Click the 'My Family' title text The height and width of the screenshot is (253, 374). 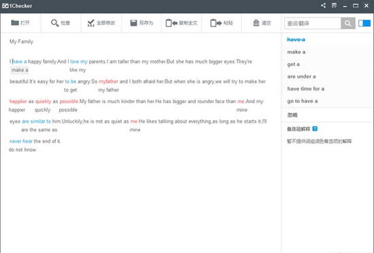pos(22,41)
